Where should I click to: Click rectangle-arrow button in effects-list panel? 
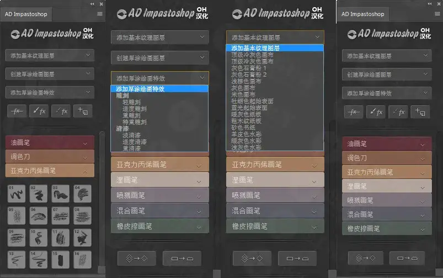point(182,258)
